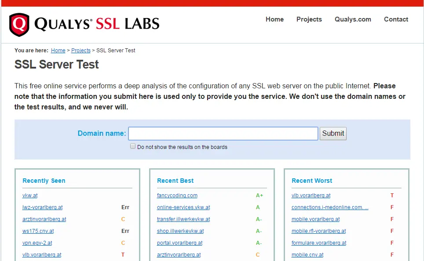
Task: Click the Qualys SSL Labs logo
Action: pos(84,24)
